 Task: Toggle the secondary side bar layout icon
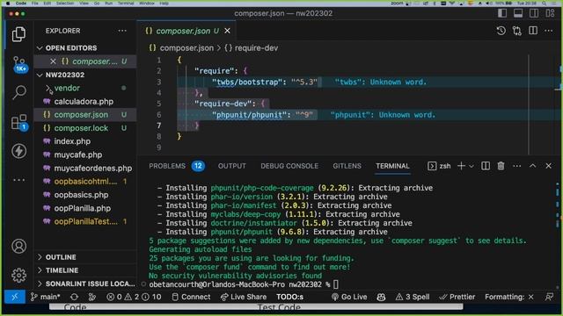(534, 13)
